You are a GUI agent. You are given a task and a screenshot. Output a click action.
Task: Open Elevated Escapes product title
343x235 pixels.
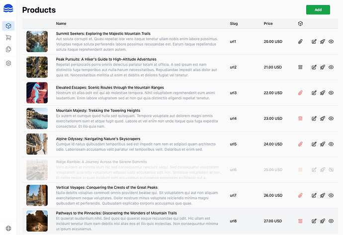pos(110,87)
